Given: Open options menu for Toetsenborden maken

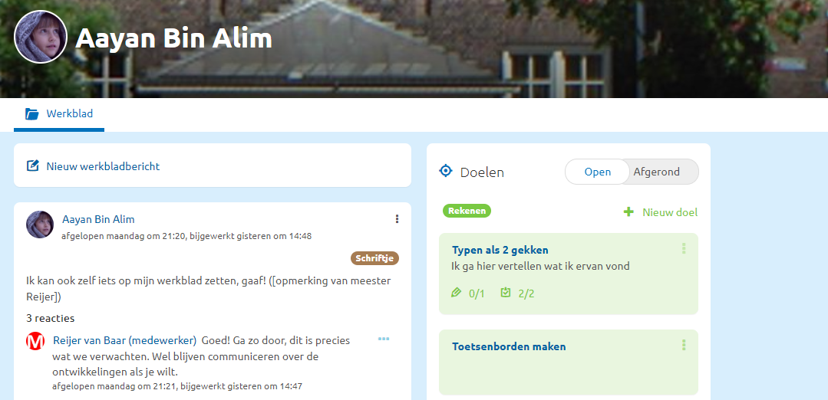Looking at the screenshot, I should point(683,345).
